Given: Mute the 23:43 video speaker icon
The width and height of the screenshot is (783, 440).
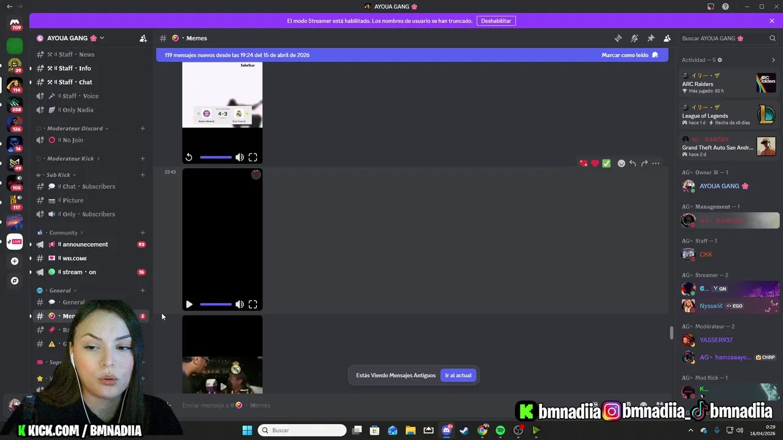Looking at the screenshot, I should 240,304.
